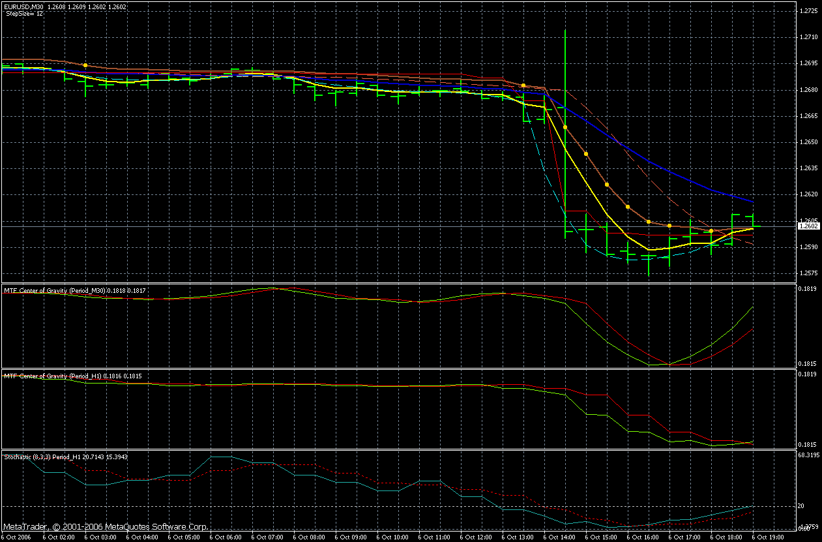Select the leftmost yellow dot on the brown line

[x=85, y=65]
